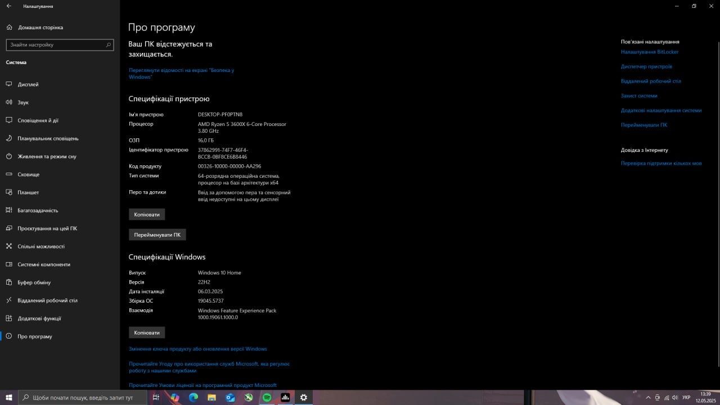The image size is (720, 405).
Task: Open Диспетчер пристроїв link
Action: click(x=646, y=66)
